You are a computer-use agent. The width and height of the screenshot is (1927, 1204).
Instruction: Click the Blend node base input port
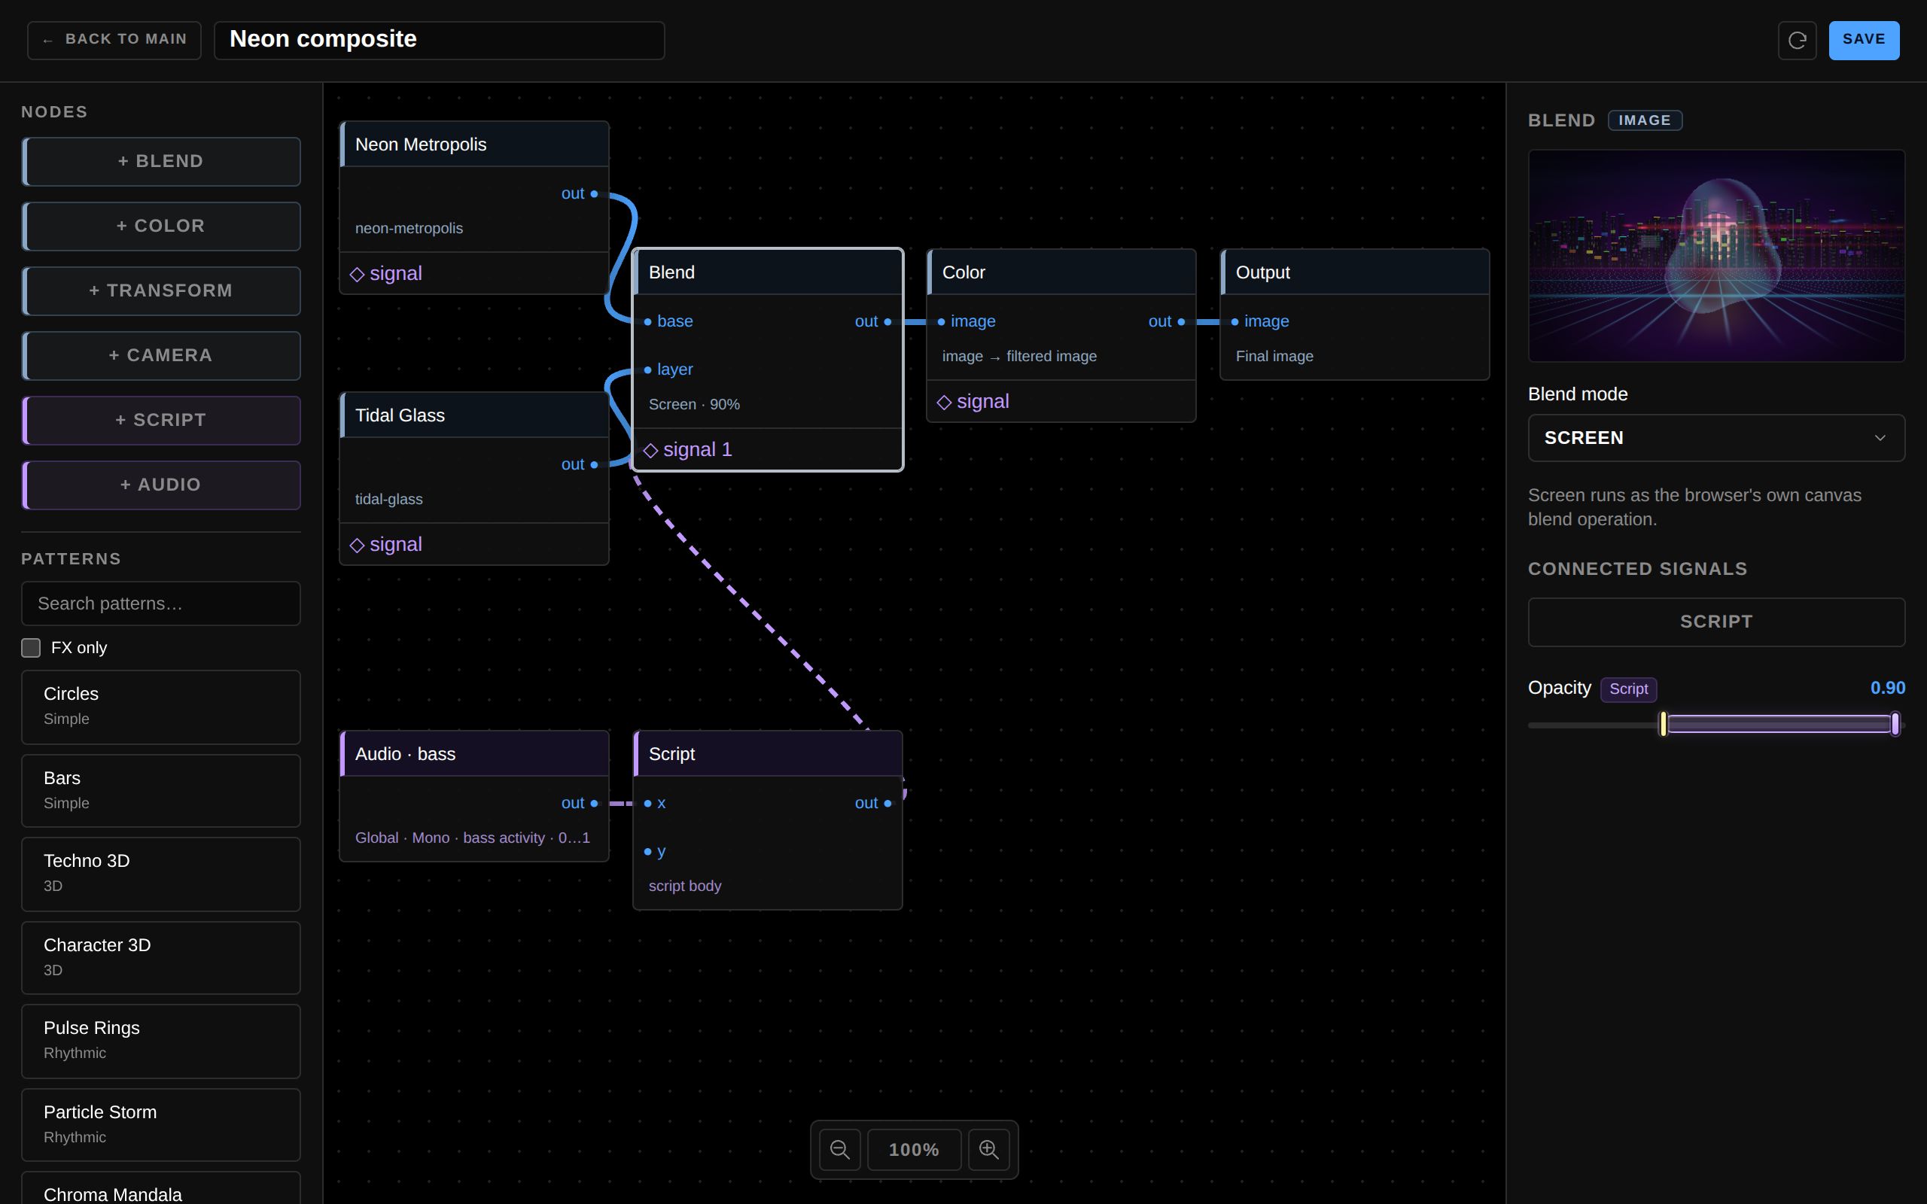[x=647, y=322]
